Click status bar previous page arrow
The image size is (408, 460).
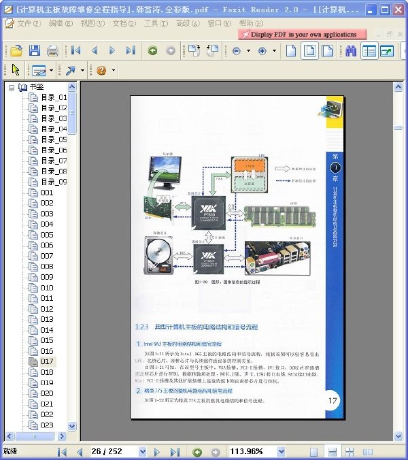(80, 452)
